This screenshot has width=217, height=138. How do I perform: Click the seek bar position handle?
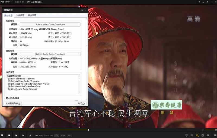tap(88, 130)
